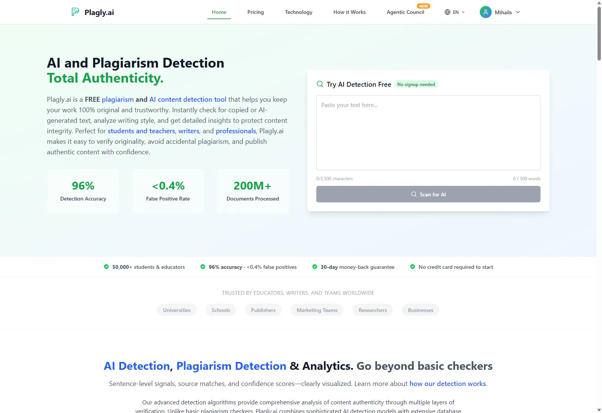Open the how our detection works link
This screenshot has width=602, height=413.
[448, 384]
